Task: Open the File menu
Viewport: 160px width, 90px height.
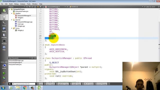Action: tap(2, 4)
